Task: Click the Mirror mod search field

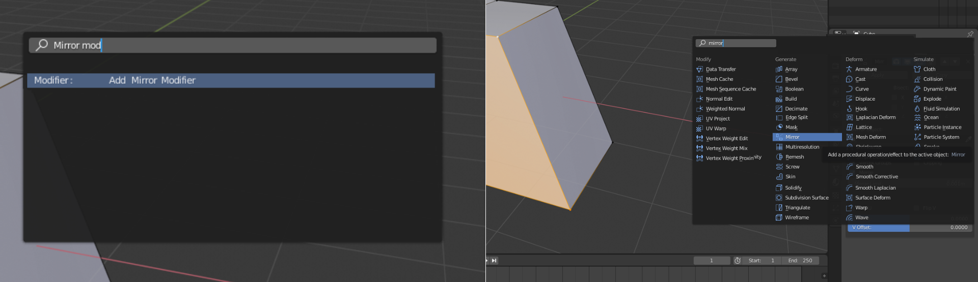Action: coord(232,45)
